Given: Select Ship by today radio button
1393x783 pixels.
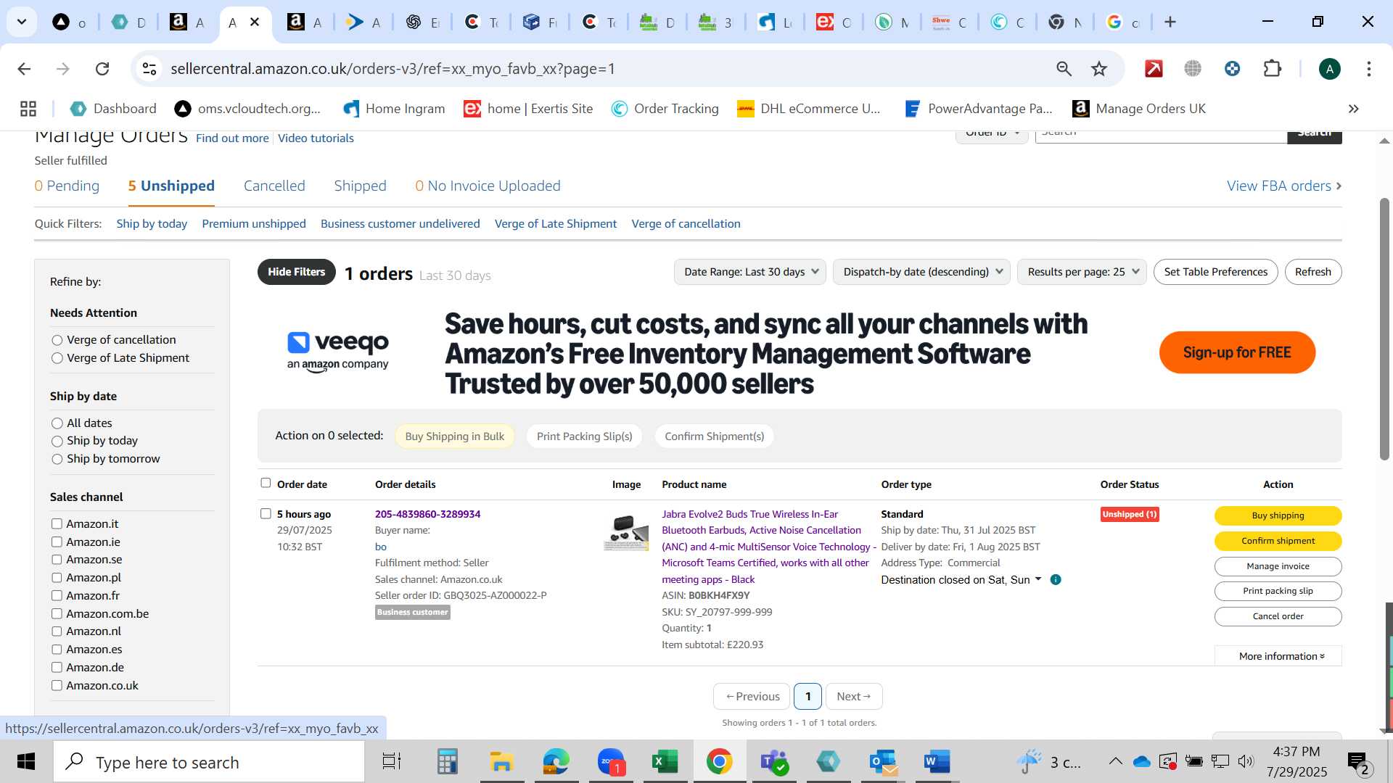Looking at the screenshot, I should (57, 441).
